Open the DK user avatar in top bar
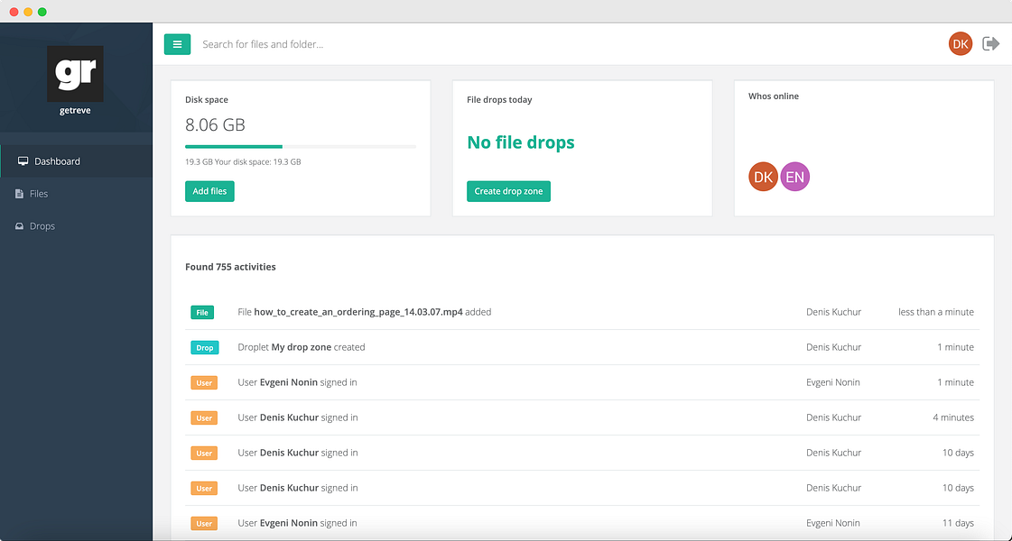 pos(961,44)
